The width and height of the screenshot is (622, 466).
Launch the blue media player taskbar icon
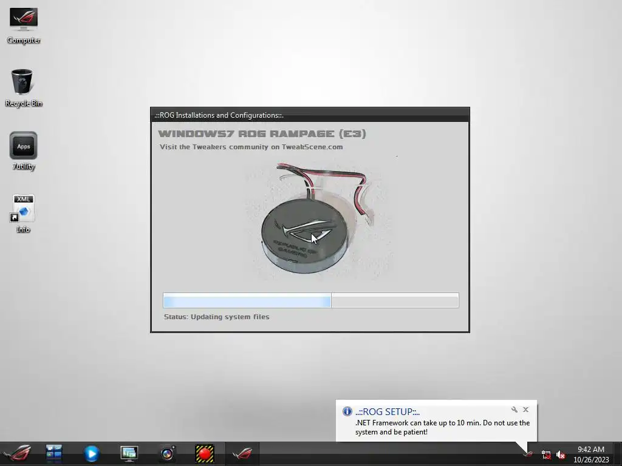click(x=91, y=454)
